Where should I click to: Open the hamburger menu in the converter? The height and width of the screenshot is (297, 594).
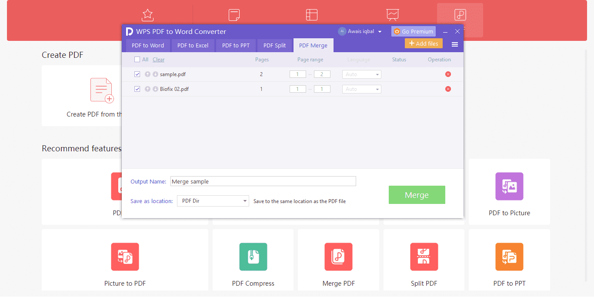(455, 44)
